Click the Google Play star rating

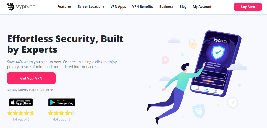(62, 113)
